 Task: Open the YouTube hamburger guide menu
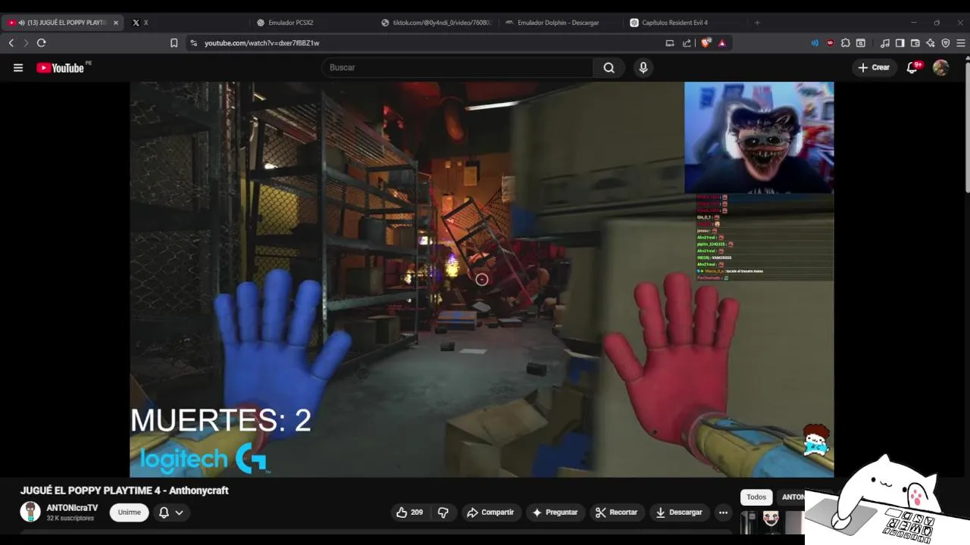tap(18, 67)
